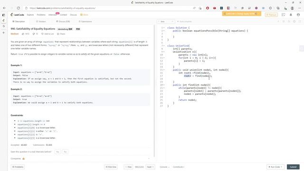This screenshot has width=304, height=171.
Task: Click the orange promotional banner
Action: (242, 14)
